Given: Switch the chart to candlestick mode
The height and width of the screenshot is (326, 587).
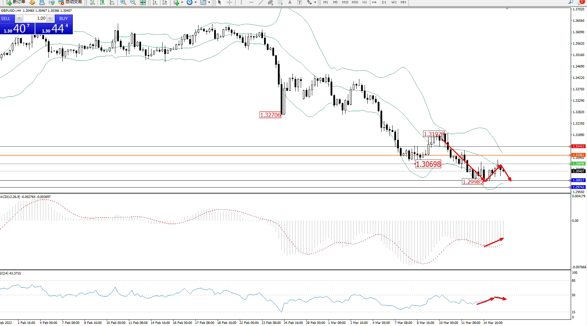Looking at the screenshot, I should click(102, 2).
